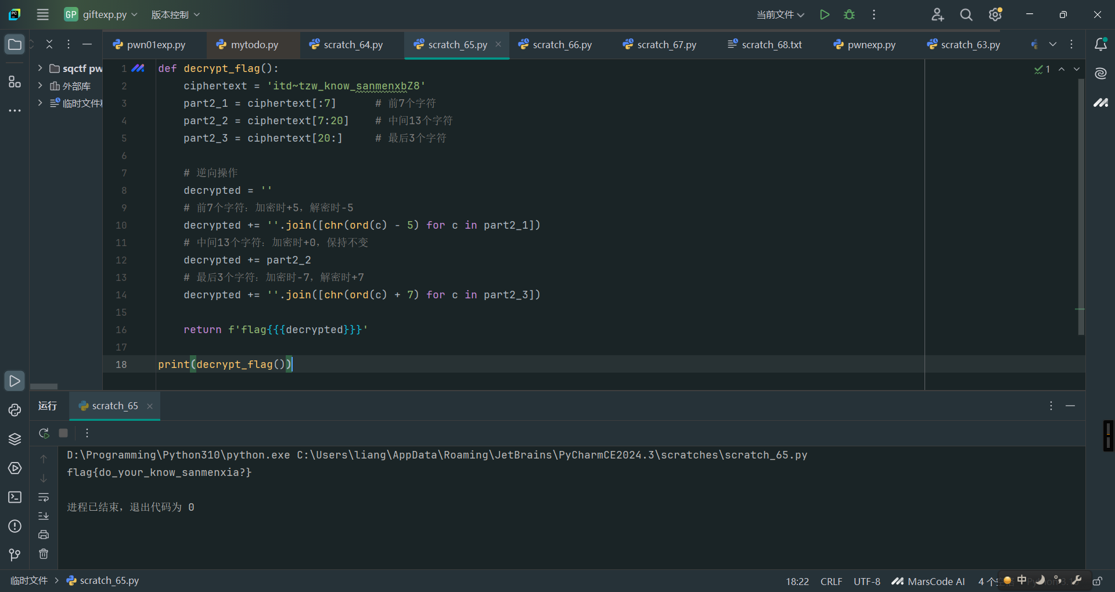Switch to the scratch_66.py editor tab
The image size is (1115, 592).
click(x=555, y=45)
